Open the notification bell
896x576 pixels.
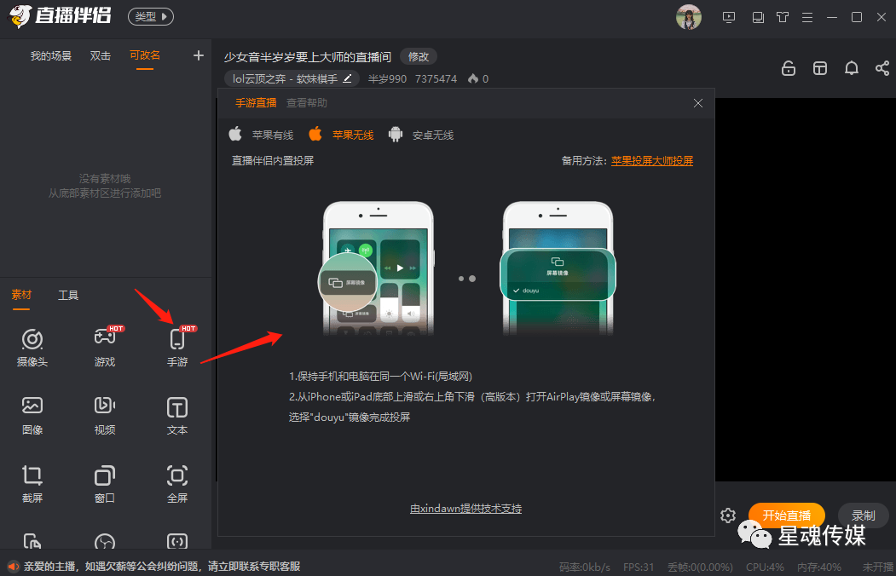[x=852, y=68]
